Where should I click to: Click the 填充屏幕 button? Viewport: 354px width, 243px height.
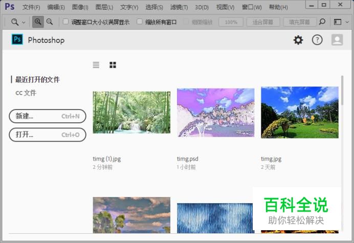point(299,22)
